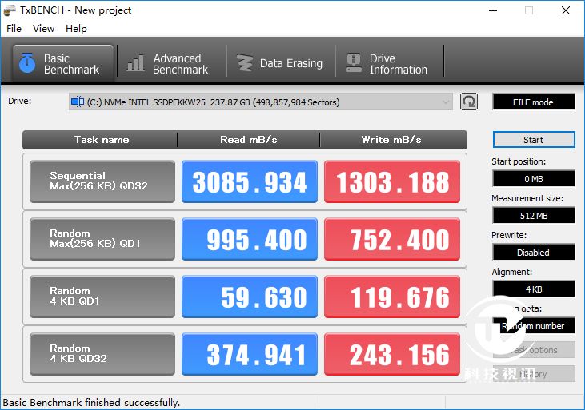Screen dimensions: 585x410
Task: Close the TxBENCH window
Action: click(x=566, y=10)
